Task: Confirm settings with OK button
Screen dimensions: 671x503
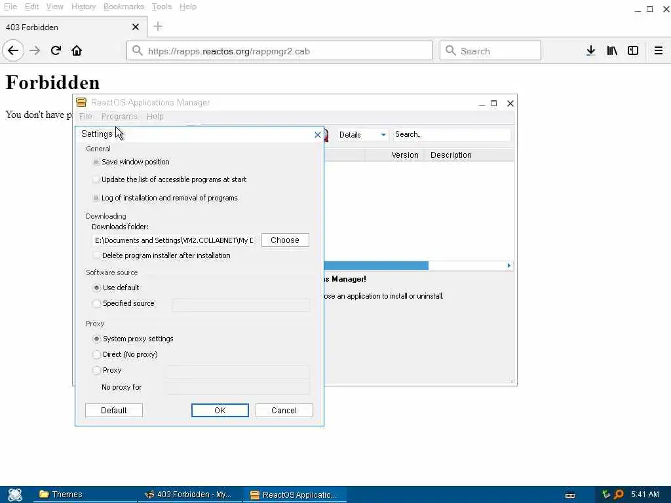Action: point(220,411)
